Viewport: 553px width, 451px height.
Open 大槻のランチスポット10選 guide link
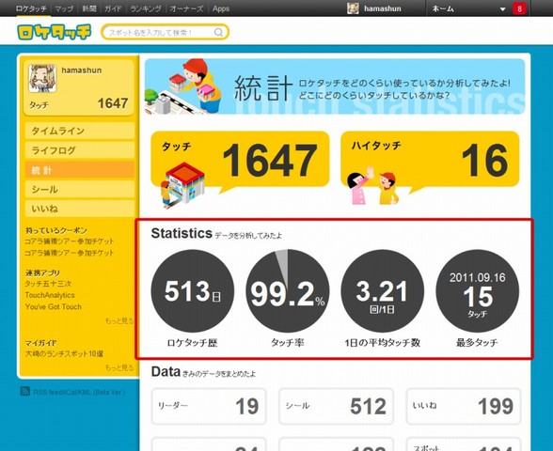tap(64, 353)
